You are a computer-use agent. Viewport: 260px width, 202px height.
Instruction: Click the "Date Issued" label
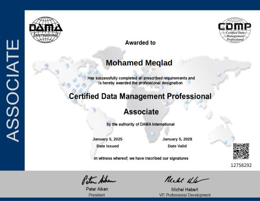107,146
